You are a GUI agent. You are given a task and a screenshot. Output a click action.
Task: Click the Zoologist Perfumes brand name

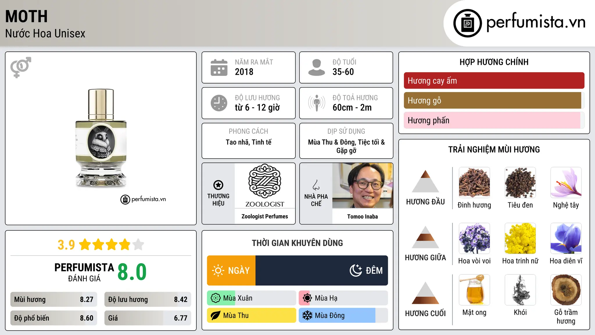265,216
